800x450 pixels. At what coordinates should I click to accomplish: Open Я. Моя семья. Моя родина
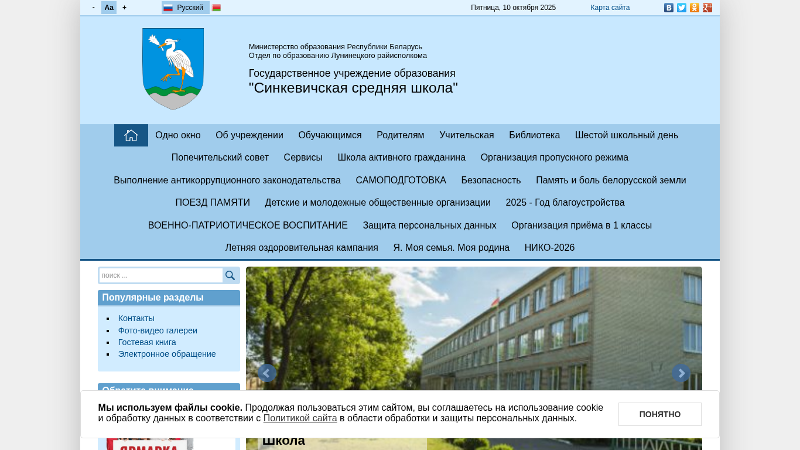point(452,248)
